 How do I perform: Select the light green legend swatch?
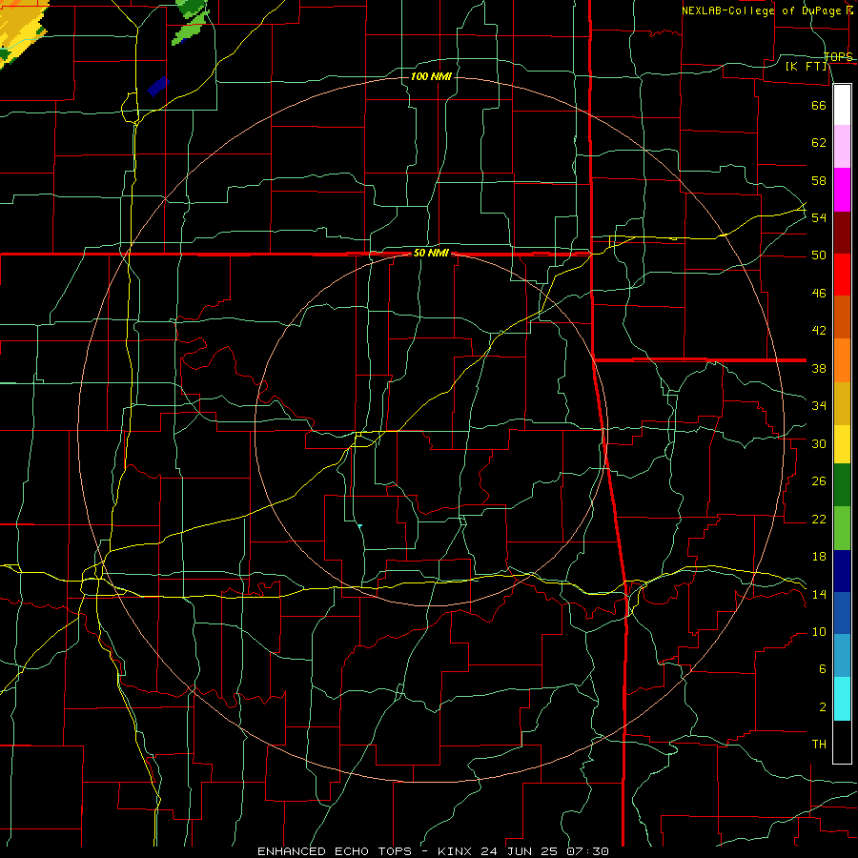842,528
